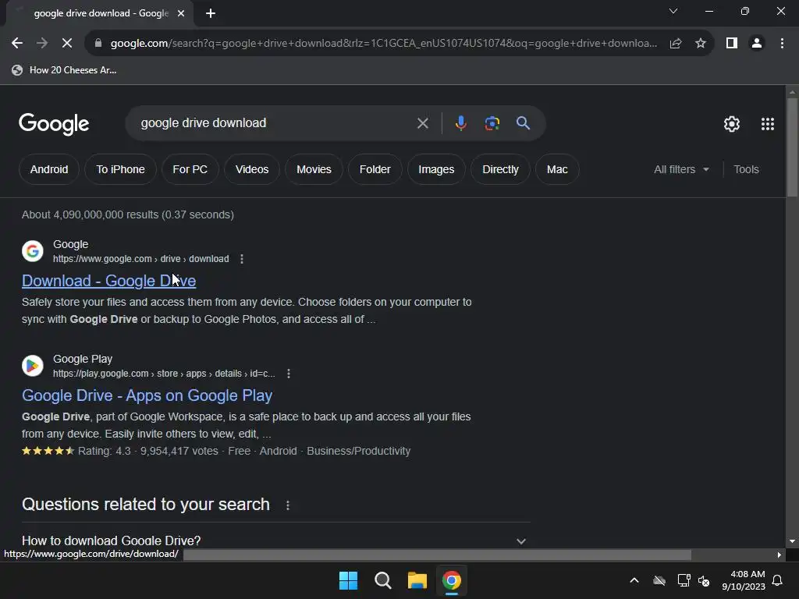Open the Google apps grid
Image resolution: width=799 pixels, height=599 pixels.
[768, 124]
